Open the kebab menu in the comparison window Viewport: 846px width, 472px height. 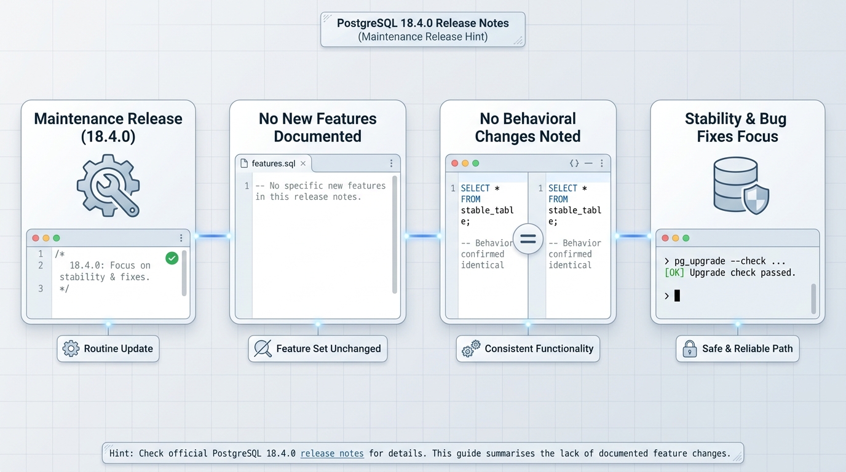[x=601, y=163]
